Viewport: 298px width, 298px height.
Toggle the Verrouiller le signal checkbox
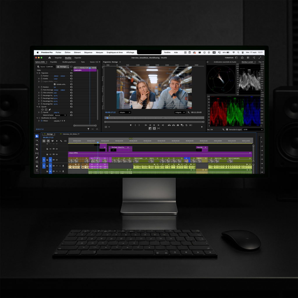pos(227,129)
